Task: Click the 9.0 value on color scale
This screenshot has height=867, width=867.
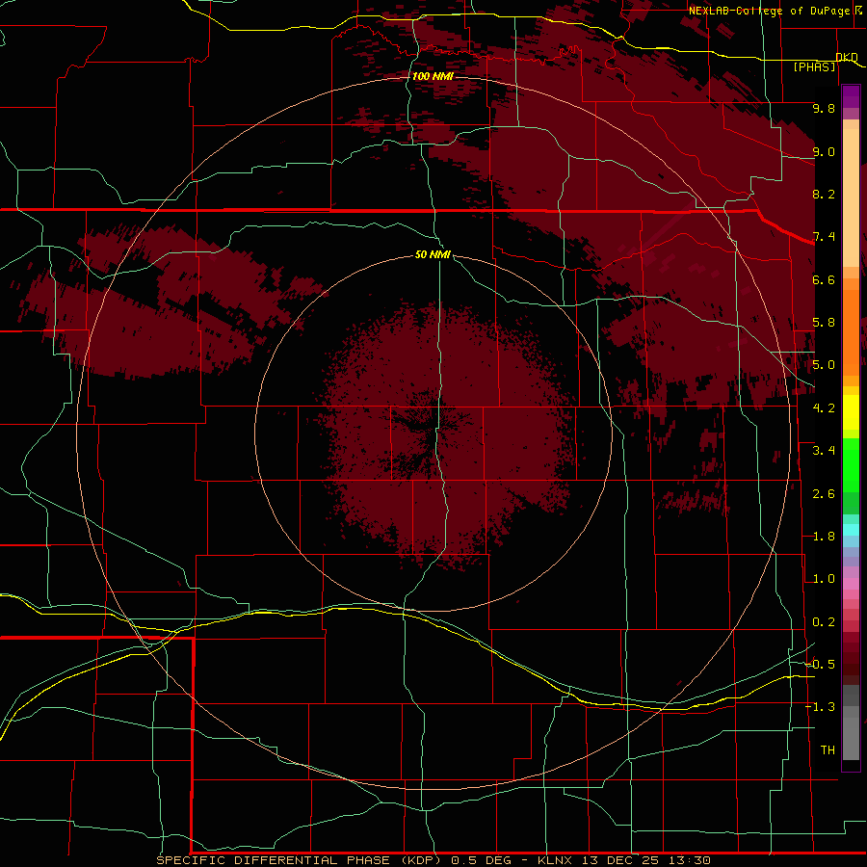Action: [824, 151]
